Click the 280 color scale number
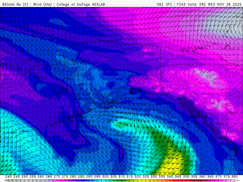Viewport: 243px width, 182px height. (73, 177)
